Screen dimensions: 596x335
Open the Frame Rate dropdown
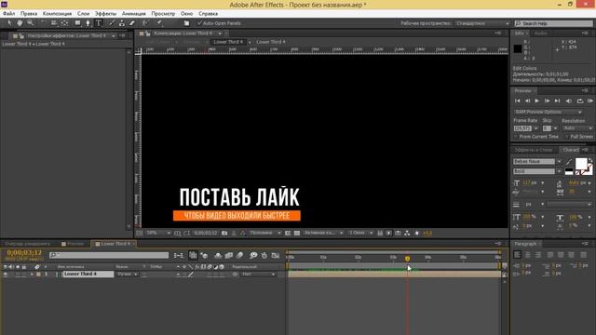tap(535, 128)
